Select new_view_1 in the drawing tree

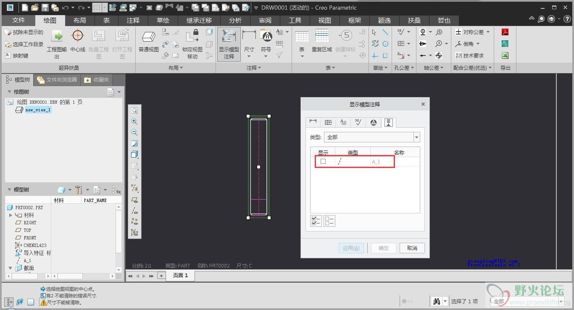click(38, 110)
